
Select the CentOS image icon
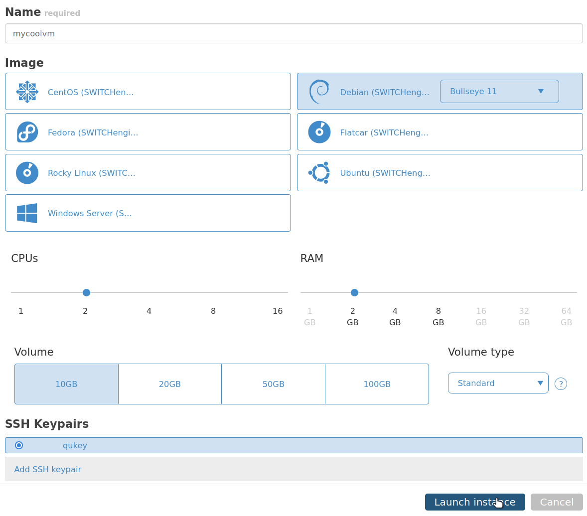click(x=27, y=92)
